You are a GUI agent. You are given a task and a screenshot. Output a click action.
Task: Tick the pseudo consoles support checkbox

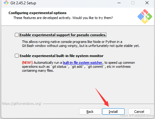pyautogui.click(x=17, y=35)
